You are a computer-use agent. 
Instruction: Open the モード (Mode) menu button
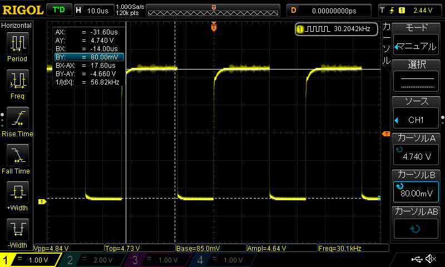click(416, 39)
